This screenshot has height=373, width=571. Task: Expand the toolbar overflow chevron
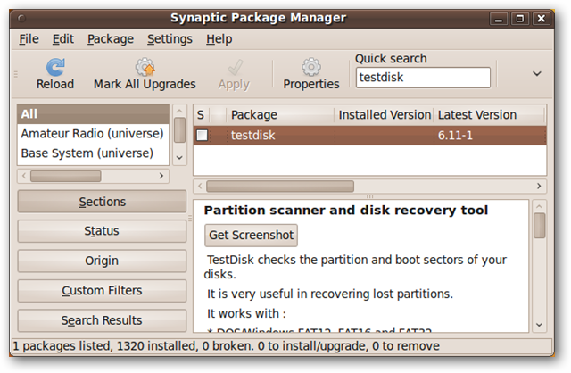click(x=537, y=74)
